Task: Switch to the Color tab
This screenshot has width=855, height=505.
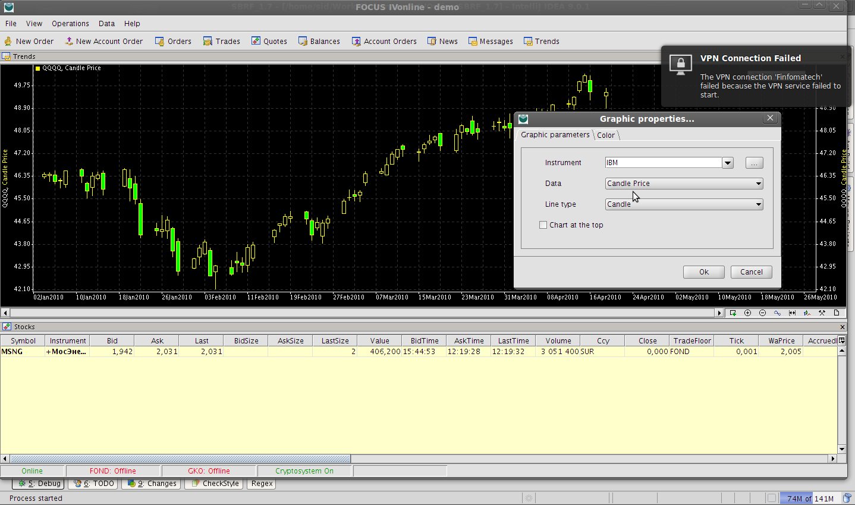Action: click(606, 135)
